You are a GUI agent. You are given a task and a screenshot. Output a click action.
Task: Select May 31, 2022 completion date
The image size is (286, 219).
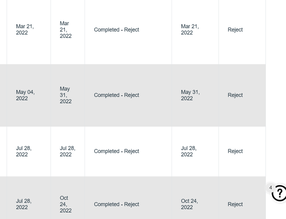coord(190,95)
